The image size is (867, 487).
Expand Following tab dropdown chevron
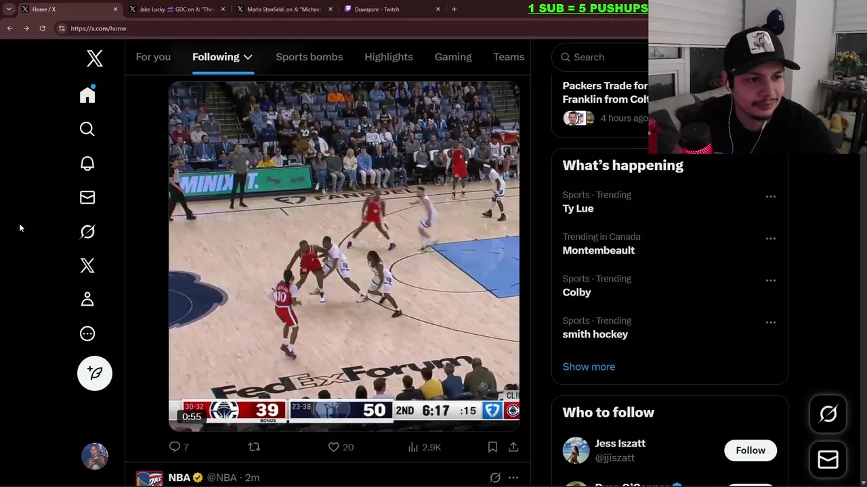pos(248,57)
